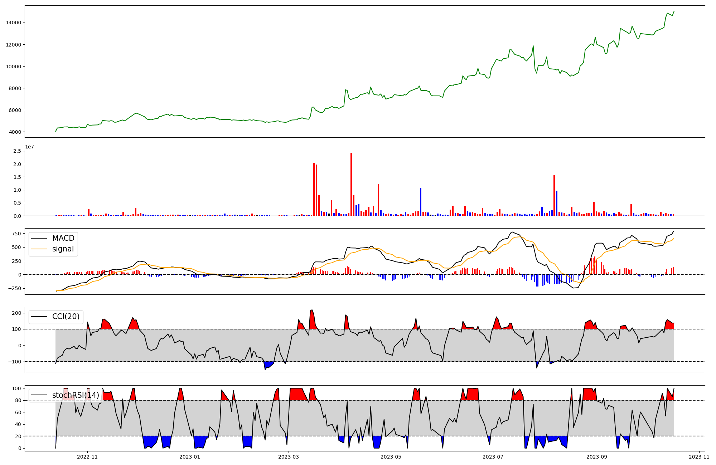Click the 4000 price axis tick label

tap(16, 132)
